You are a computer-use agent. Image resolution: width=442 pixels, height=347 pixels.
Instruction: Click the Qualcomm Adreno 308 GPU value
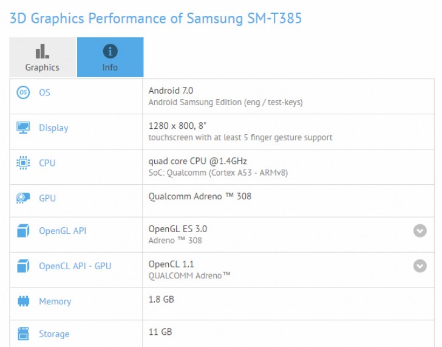point(200,196)
